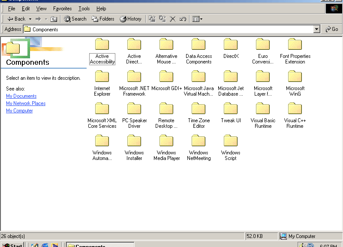Open the Search pane
The width and height of the screenshot is (343, 247).
[75, 19]
